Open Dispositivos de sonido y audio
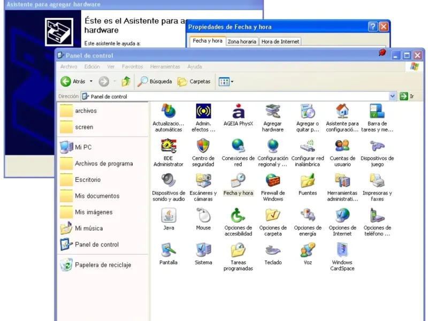The image size is (428, 321). pyautogui.click(x=169, y=187)
